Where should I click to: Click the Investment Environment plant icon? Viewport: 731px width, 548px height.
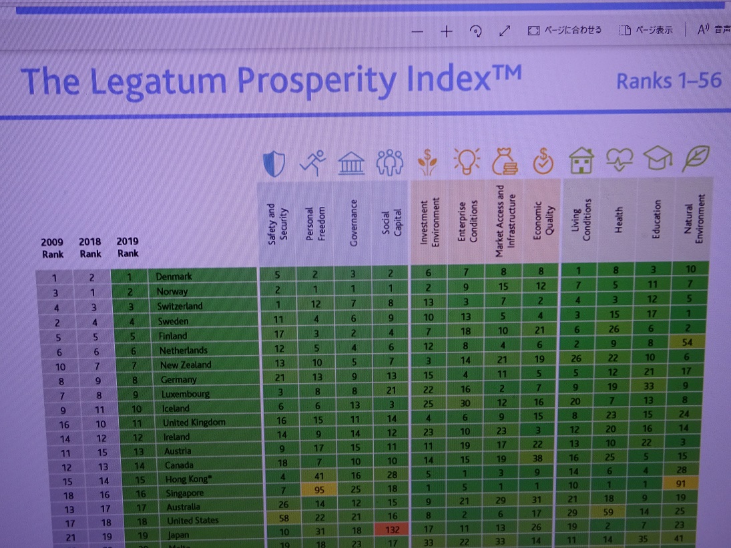click(427, 162)
